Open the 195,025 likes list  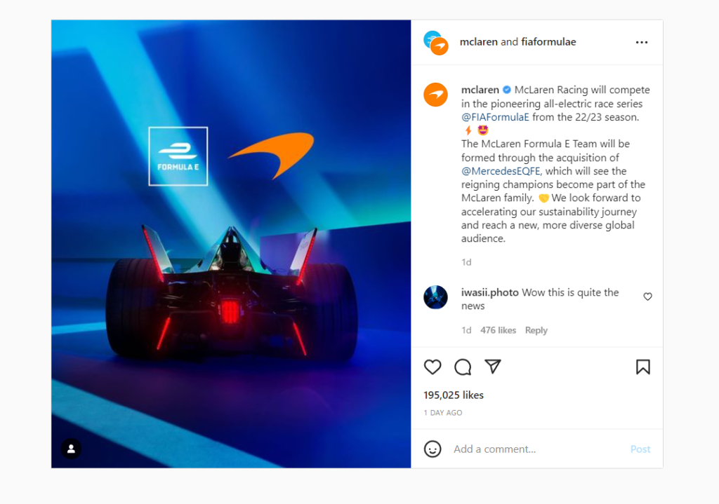(454, 395)
